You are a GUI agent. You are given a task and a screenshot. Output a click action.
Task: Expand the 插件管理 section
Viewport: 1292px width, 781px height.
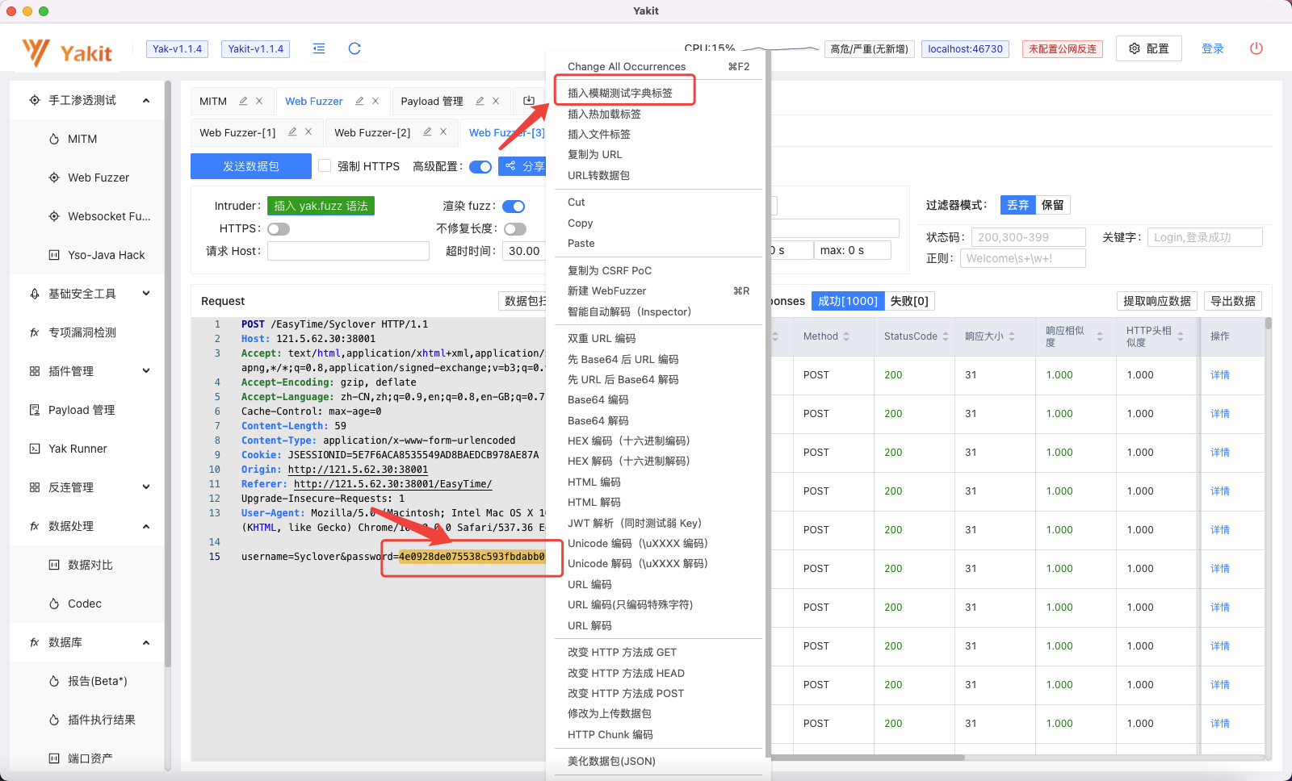pos(146,371)
